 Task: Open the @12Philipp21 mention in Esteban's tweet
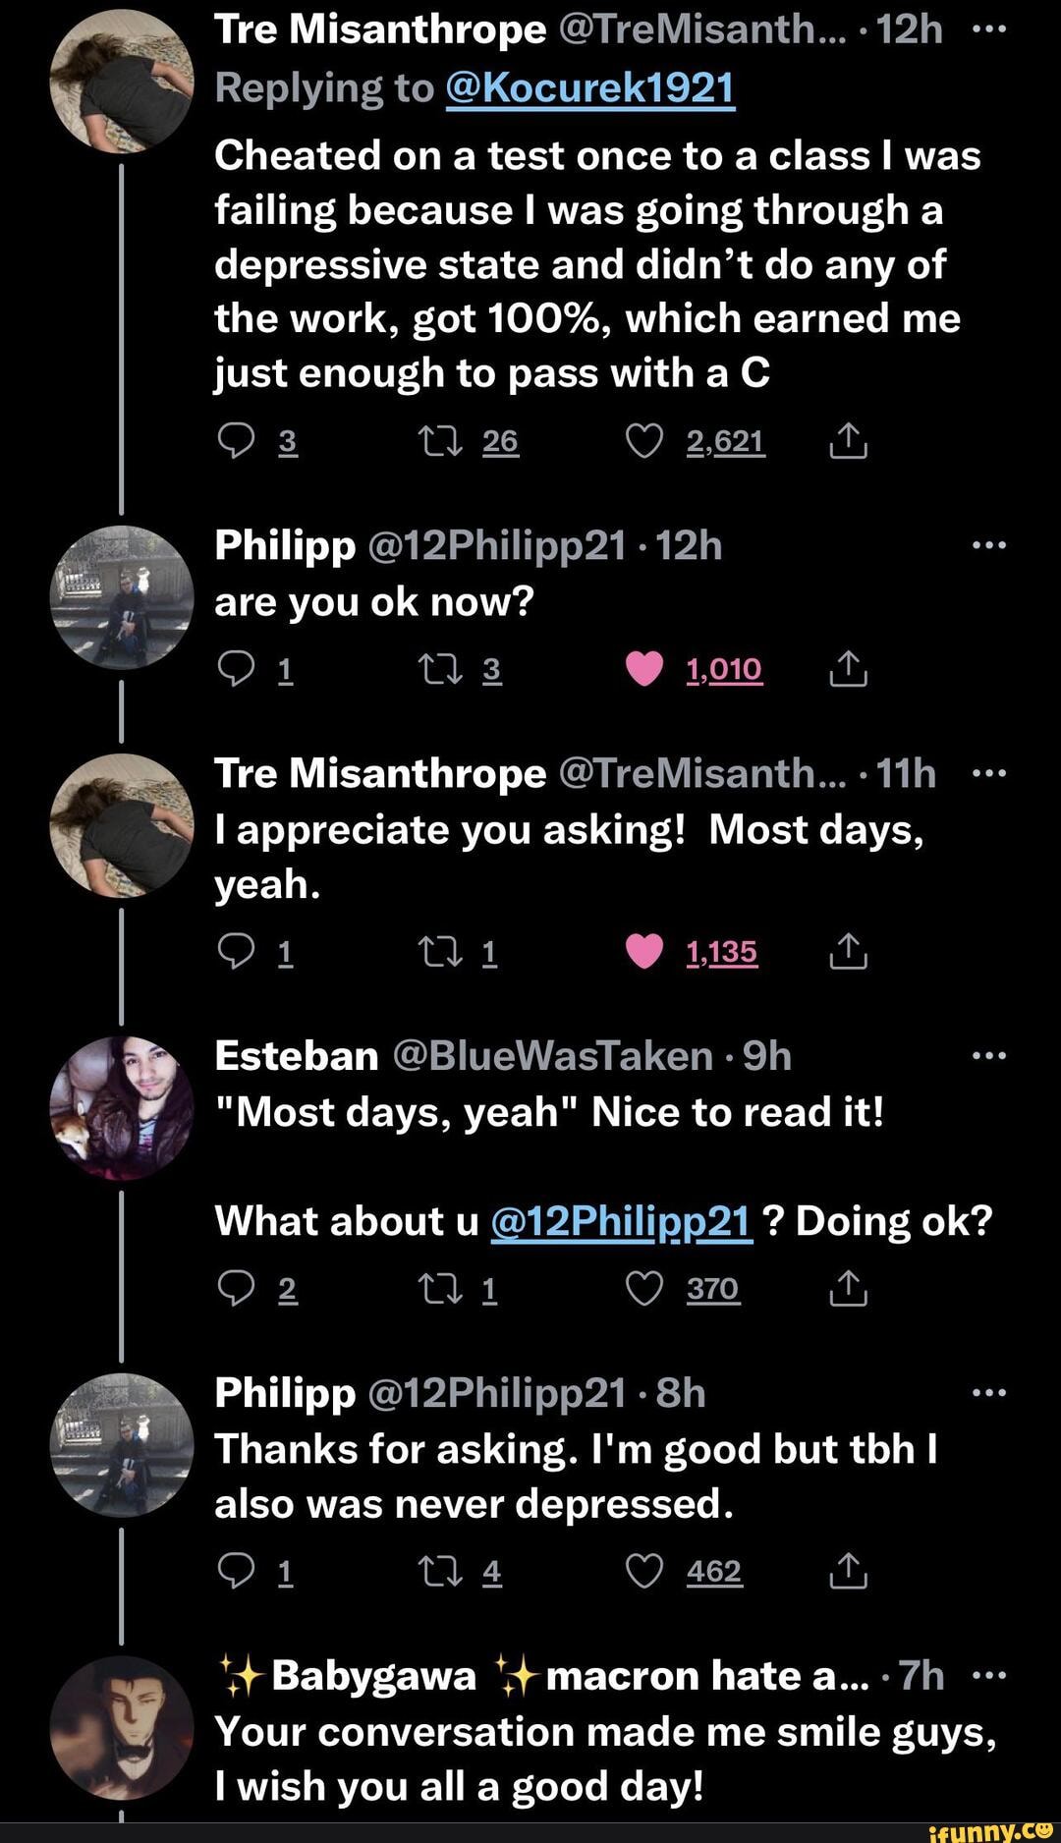[x=621, y=1222]
